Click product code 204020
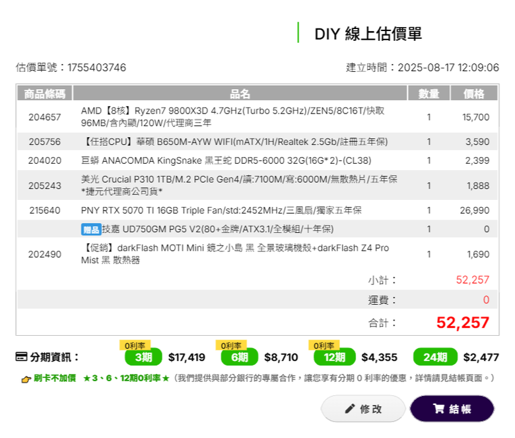515x438 pixels. [x=45, y=160]
